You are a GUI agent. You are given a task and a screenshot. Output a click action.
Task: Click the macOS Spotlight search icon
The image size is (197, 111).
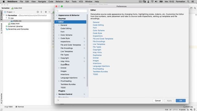[188, 2]
